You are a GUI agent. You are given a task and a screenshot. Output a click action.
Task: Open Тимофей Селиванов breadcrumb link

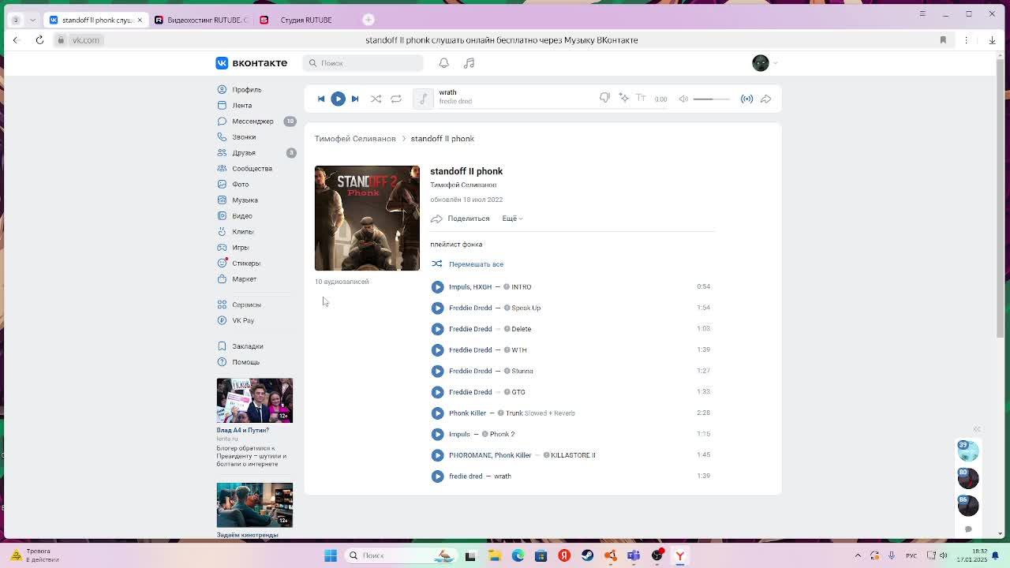coord(355,139)
